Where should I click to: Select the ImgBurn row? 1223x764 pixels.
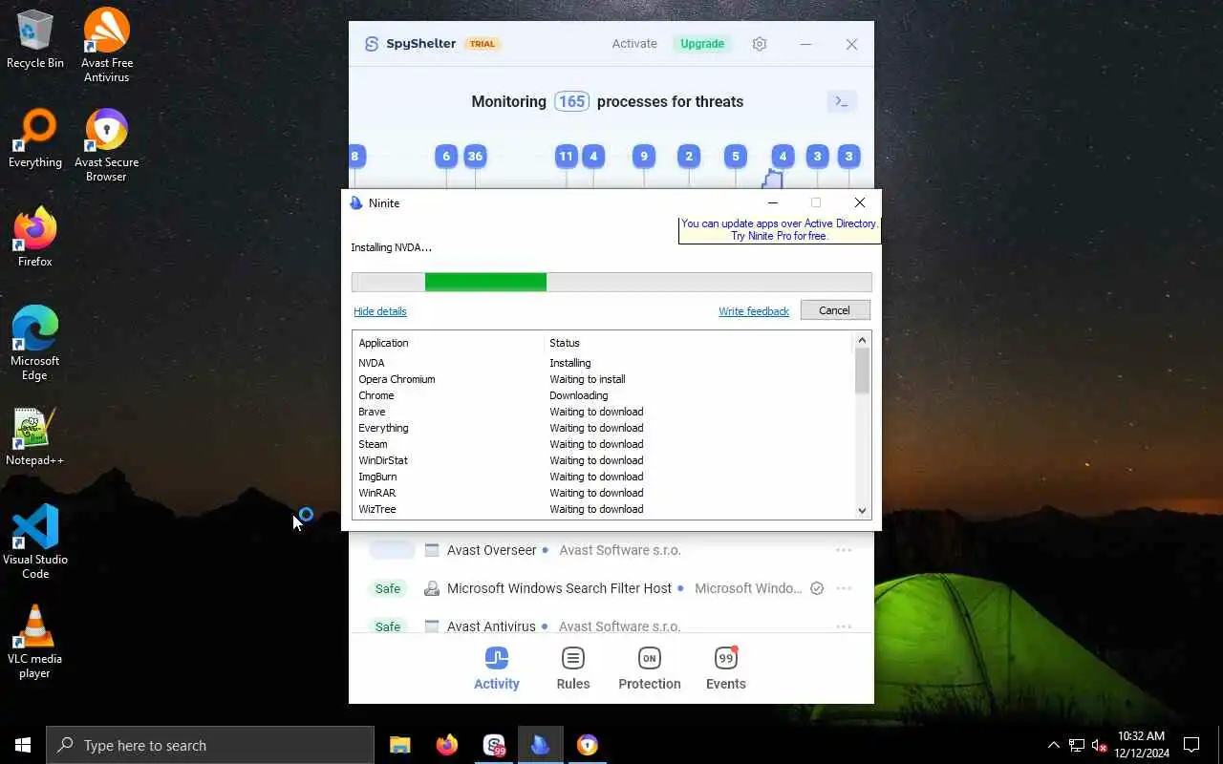click(603, 477)
